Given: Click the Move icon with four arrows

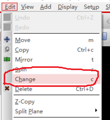Looking at the screenshot, I should [7, 40].
